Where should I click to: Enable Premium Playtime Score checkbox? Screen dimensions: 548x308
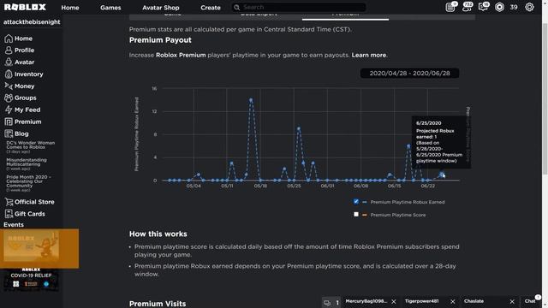pos(356,215)
